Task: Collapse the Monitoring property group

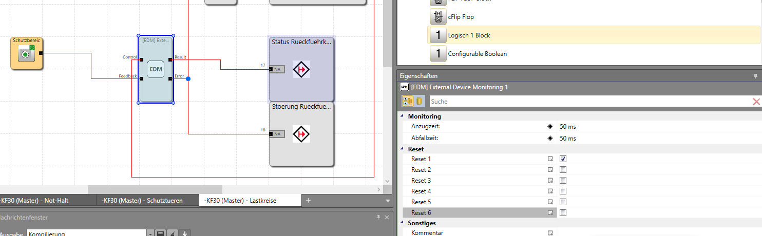Action: coord(403,116)
